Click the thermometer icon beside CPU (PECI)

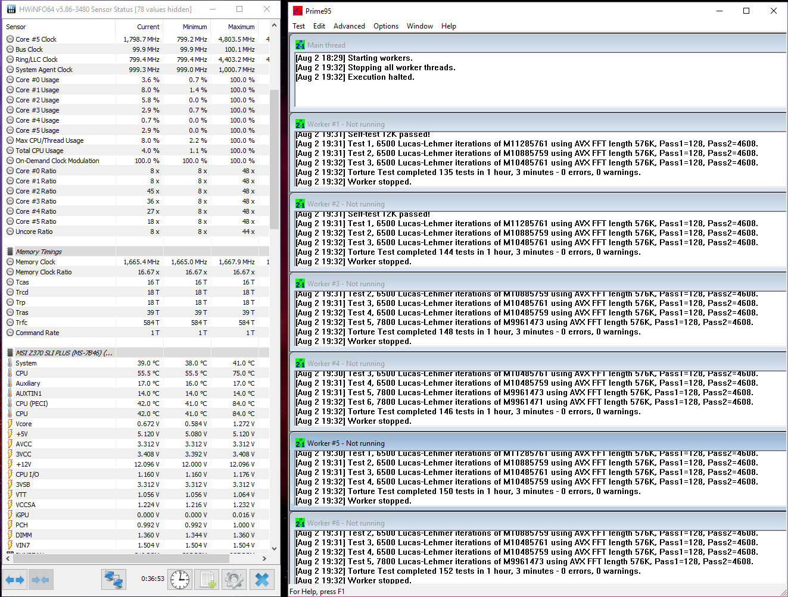pyautogui.click(x=10, y=404)
